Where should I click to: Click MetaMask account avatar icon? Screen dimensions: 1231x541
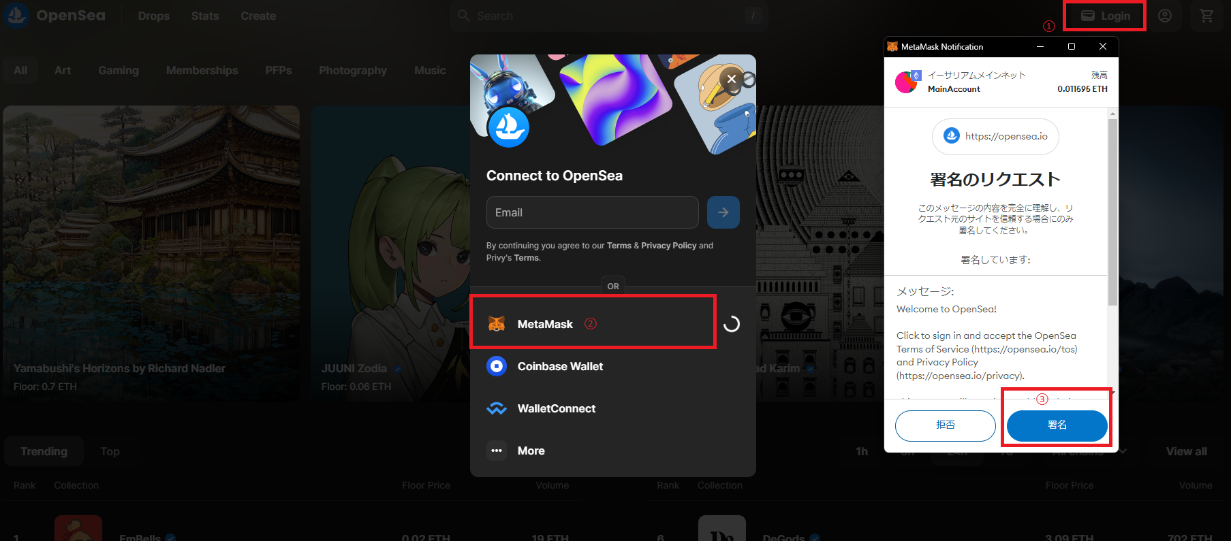point(906,82)
